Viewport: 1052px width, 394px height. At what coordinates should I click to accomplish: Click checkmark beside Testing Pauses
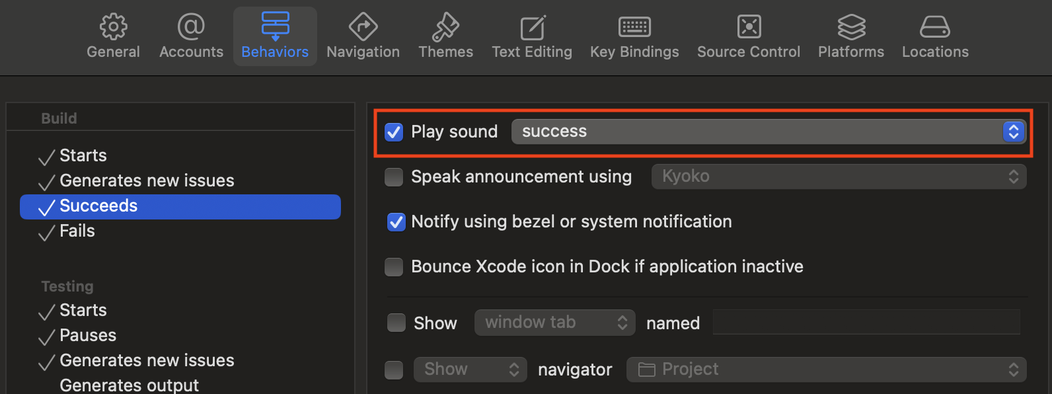46,336
